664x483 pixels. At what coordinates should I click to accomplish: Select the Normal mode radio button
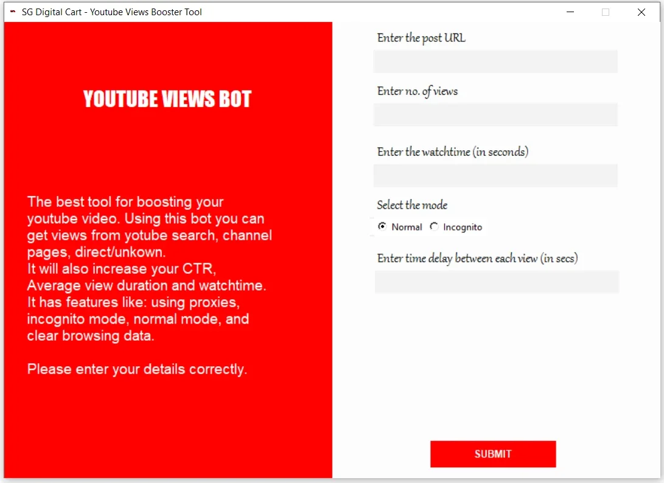click(382, 226)
